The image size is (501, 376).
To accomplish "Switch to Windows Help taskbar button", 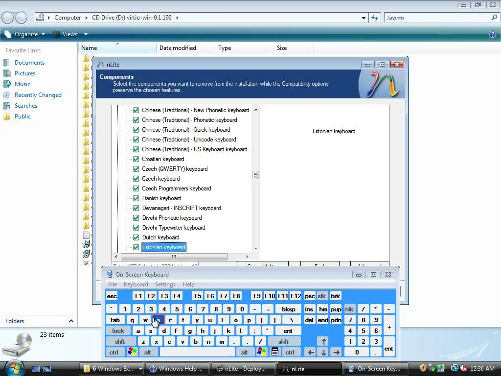I will tap(177, 369).
